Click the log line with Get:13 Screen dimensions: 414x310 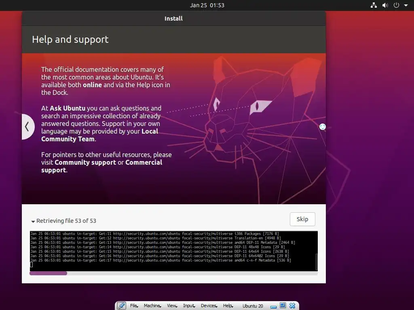[x=163, y=243]
